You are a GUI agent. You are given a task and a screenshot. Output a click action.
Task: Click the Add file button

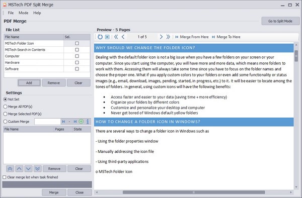(29, 83)
